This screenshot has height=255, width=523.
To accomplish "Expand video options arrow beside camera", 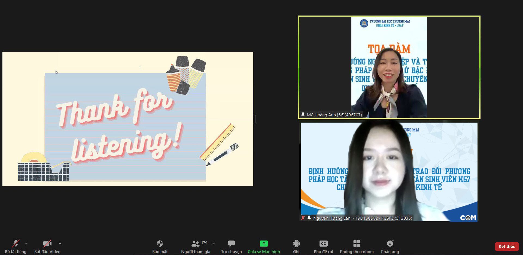I will 60,244.
